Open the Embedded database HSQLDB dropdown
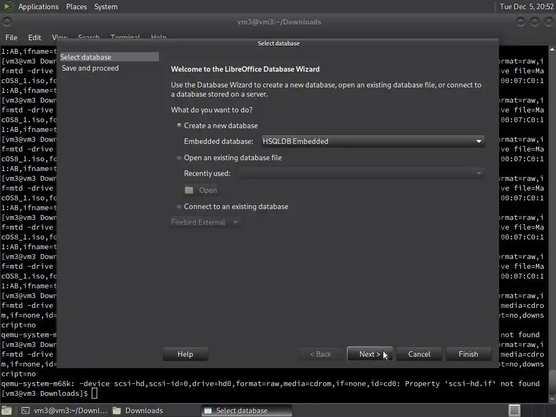The width and height of the screenshot is (556, 417). 372,141
